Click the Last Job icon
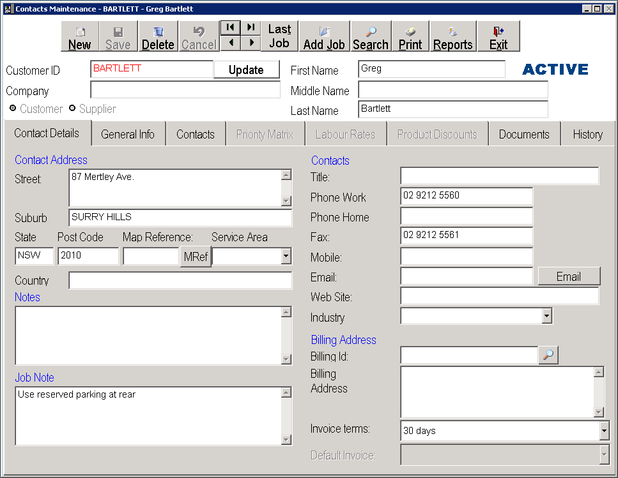 [280, 36]
